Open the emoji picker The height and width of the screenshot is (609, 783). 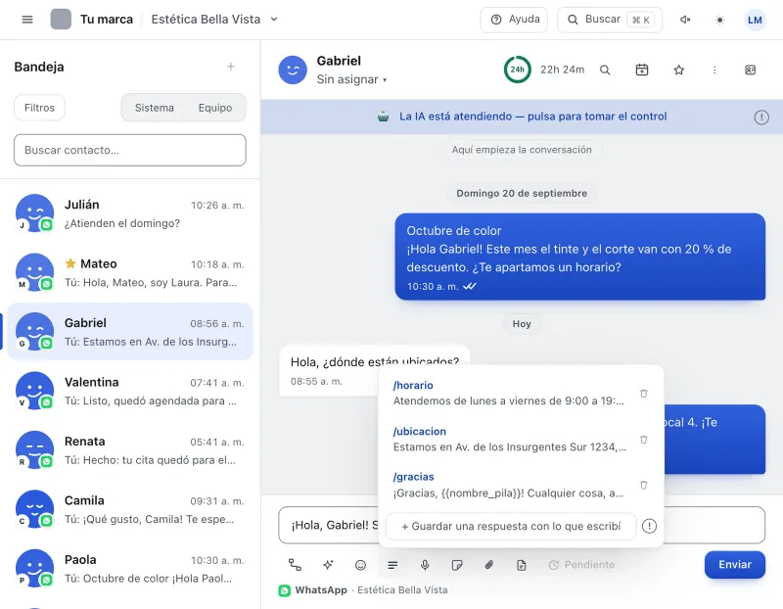(360, 565)
